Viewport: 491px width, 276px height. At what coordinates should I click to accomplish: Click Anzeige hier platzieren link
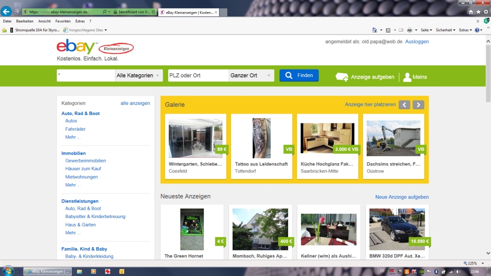(x=370, y=104)
